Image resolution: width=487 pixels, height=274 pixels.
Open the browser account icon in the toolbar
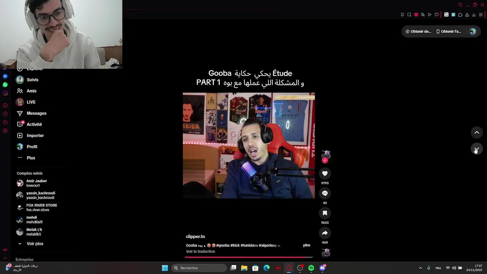(x=467, y=15)
